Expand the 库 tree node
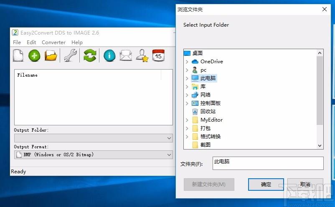 click(x=187, y=87)
